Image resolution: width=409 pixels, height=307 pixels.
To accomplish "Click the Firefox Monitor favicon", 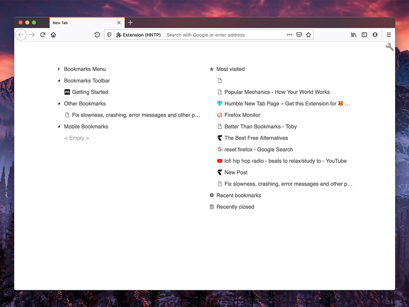I will [219, 115].
